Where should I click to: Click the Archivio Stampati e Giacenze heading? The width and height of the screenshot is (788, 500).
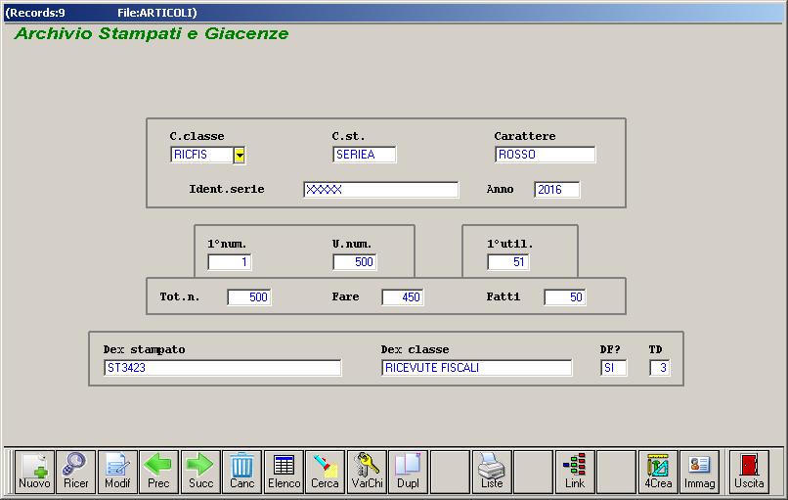point(152,33)
